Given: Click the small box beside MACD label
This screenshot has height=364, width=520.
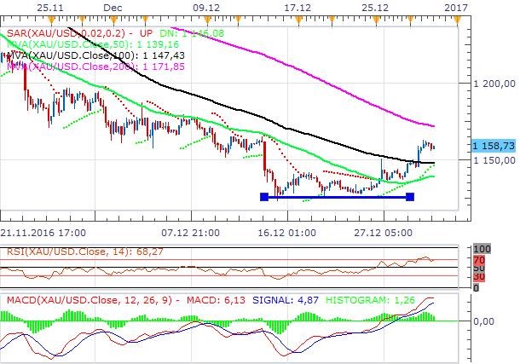Looking at the screenshot, I should click(3, 300).
